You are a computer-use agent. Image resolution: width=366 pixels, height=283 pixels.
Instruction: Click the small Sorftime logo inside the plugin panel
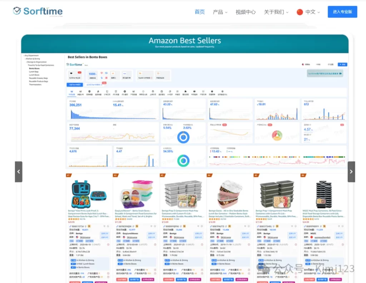tap(74, 64)
